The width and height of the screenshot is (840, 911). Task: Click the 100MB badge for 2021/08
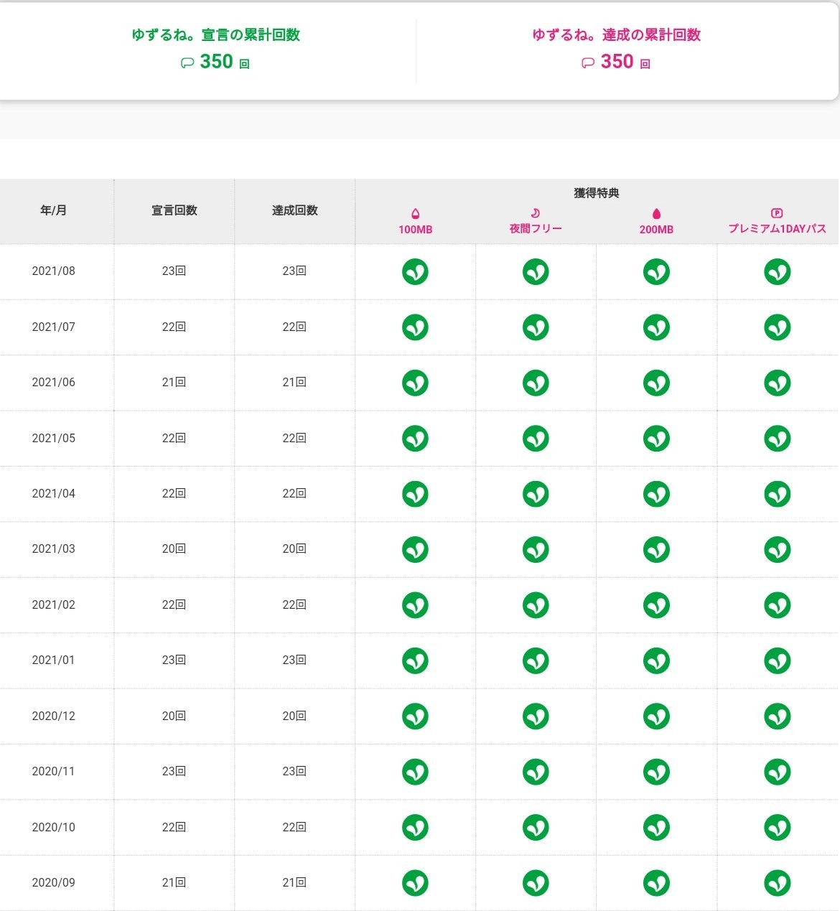point(415,272)
